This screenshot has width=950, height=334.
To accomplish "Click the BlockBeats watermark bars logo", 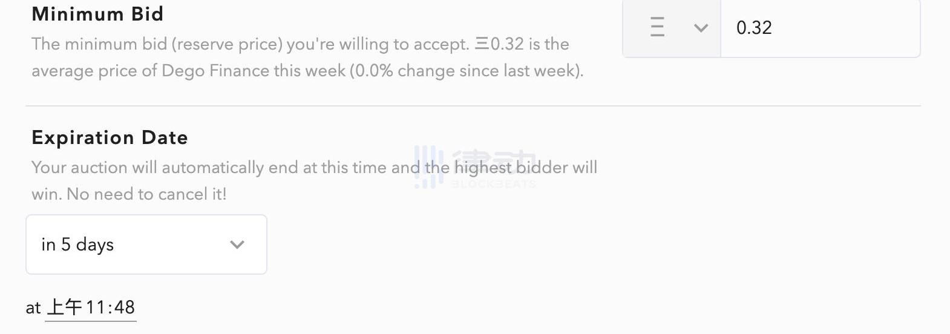I will click(428, 166).
